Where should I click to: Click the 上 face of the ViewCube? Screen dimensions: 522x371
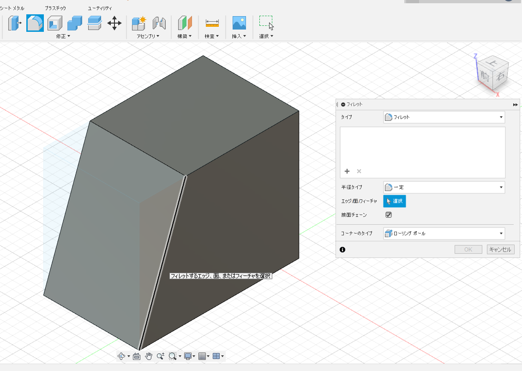pos(492,63)
